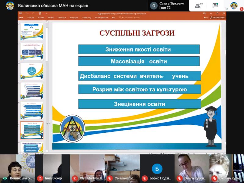Open the participants list showing 82 people
This screenshot has height=183, width=244.
(x=199, y=5)
